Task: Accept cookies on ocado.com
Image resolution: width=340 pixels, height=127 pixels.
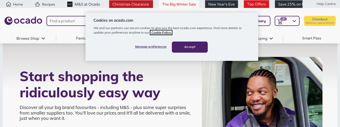Action: tap(190, 47)
